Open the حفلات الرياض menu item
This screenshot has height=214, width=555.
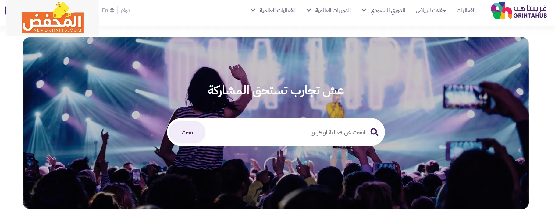pos(431,10)
